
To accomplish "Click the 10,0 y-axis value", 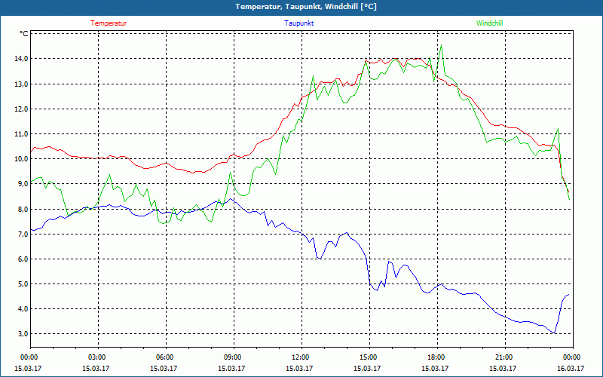I will click(x=22, y=159).
